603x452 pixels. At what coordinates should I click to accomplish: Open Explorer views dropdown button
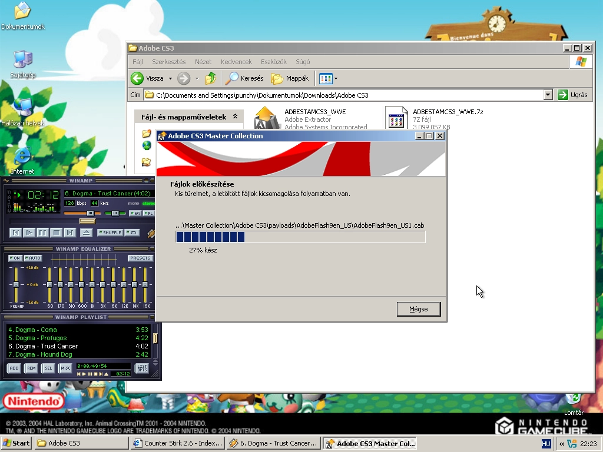[329, 78]
